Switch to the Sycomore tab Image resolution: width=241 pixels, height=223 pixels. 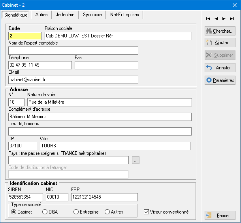[x=92, y=15]
